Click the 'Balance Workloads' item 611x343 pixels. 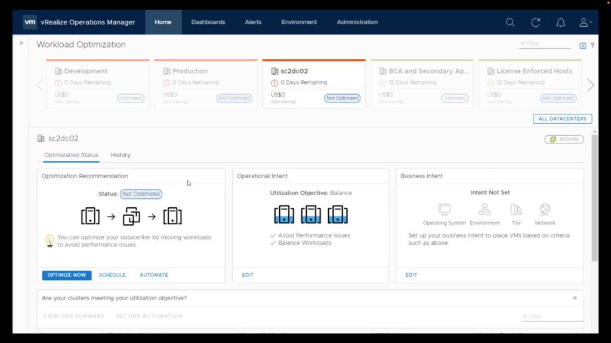point(305,243)
